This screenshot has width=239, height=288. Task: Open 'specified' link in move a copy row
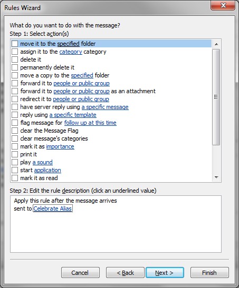pyautogui.click(x=82, y=75)
